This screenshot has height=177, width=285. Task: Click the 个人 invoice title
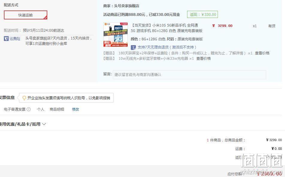(40, 109)
